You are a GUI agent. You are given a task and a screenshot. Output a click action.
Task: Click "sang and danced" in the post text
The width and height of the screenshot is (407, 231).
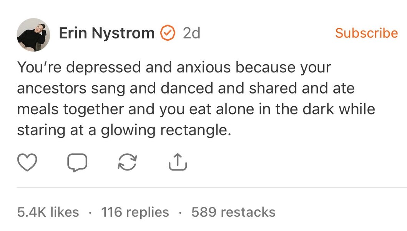[152, 89]
